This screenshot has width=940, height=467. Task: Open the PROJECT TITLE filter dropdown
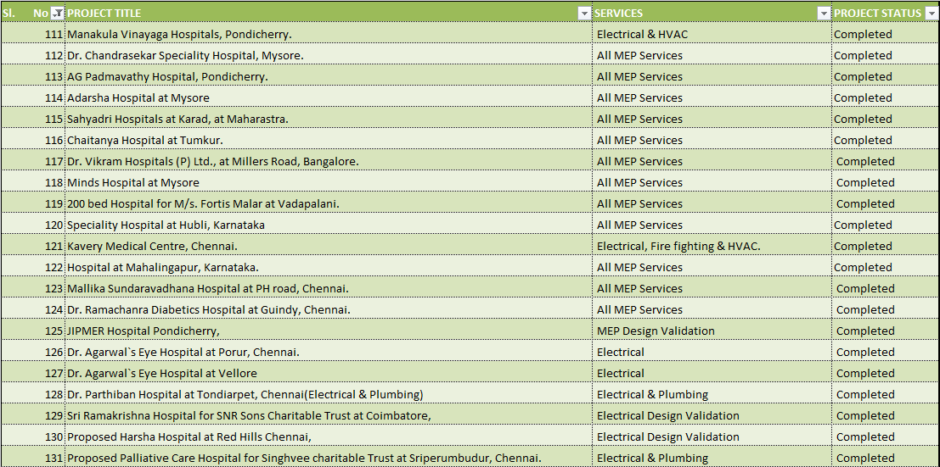point(584,14)
